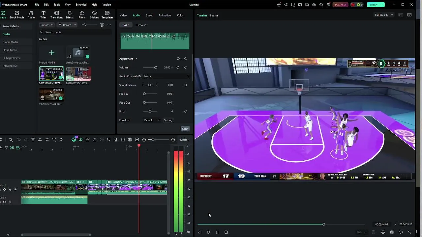This screenshot has width=422, height=237.
Task: Open the Tools menu
Action: (57, 5)
